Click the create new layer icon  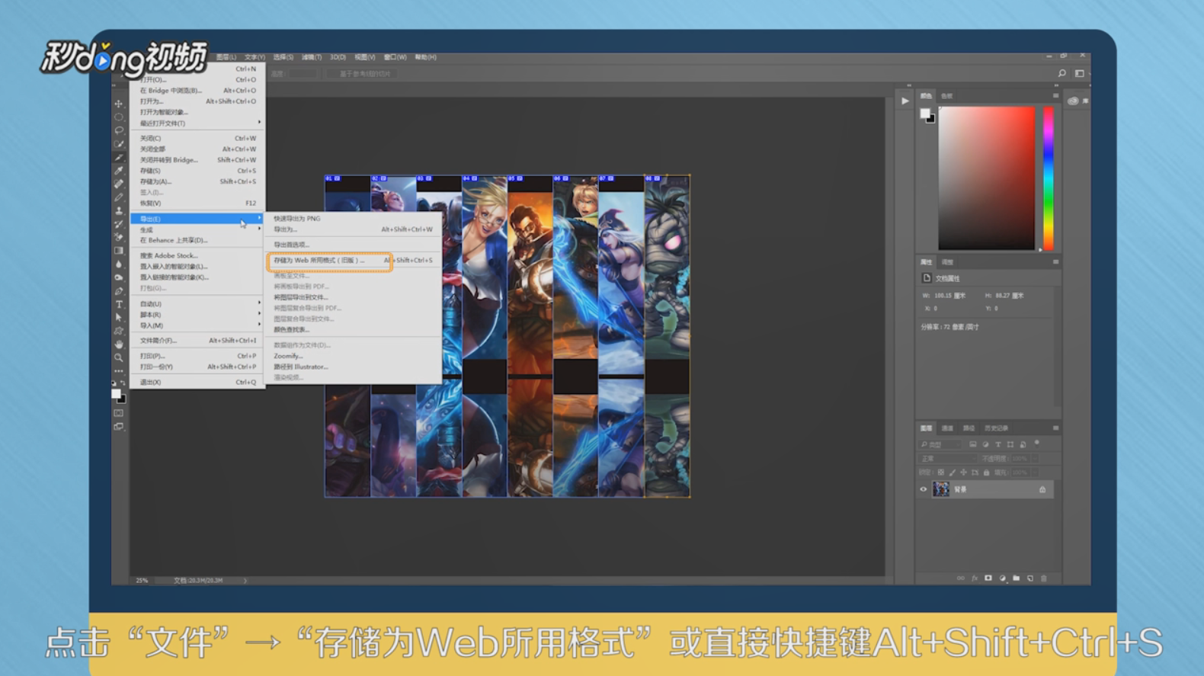1030,578
